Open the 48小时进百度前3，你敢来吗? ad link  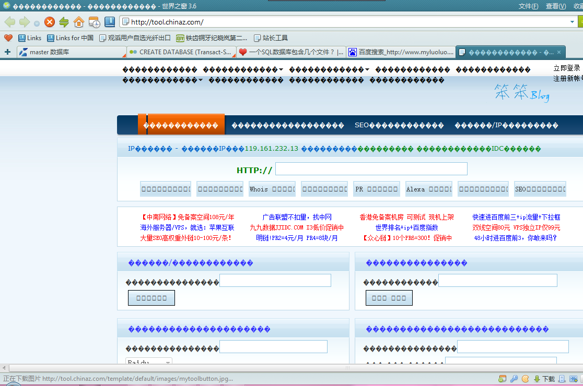(515, 238)
